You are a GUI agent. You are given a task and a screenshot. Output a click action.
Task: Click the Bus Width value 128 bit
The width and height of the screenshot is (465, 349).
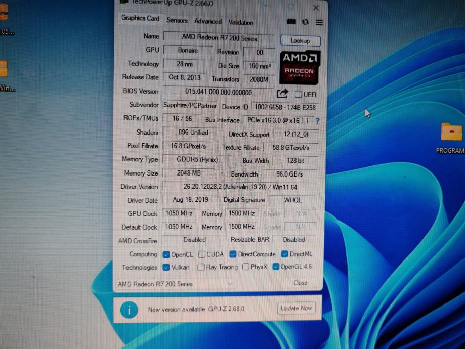click(x=295, y=161)
